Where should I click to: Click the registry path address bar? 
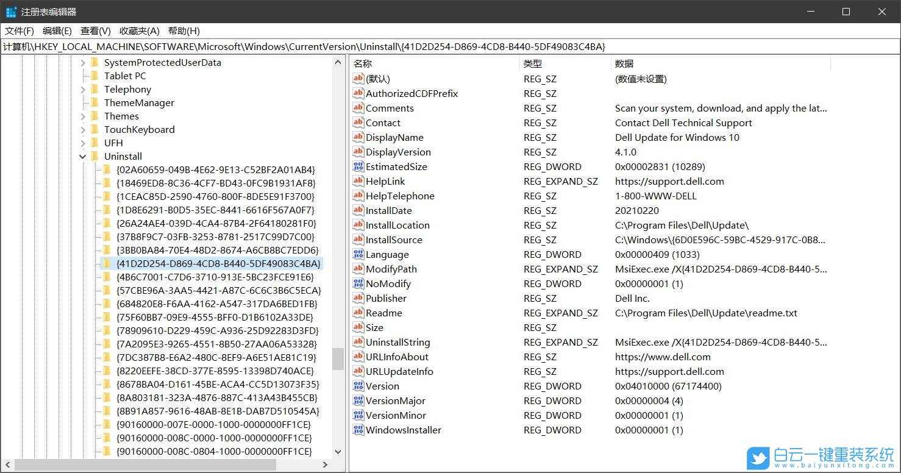point(366,46)
